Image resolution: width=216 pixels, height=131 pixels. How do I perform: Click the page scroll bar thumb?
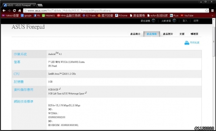tap(214, 42)
